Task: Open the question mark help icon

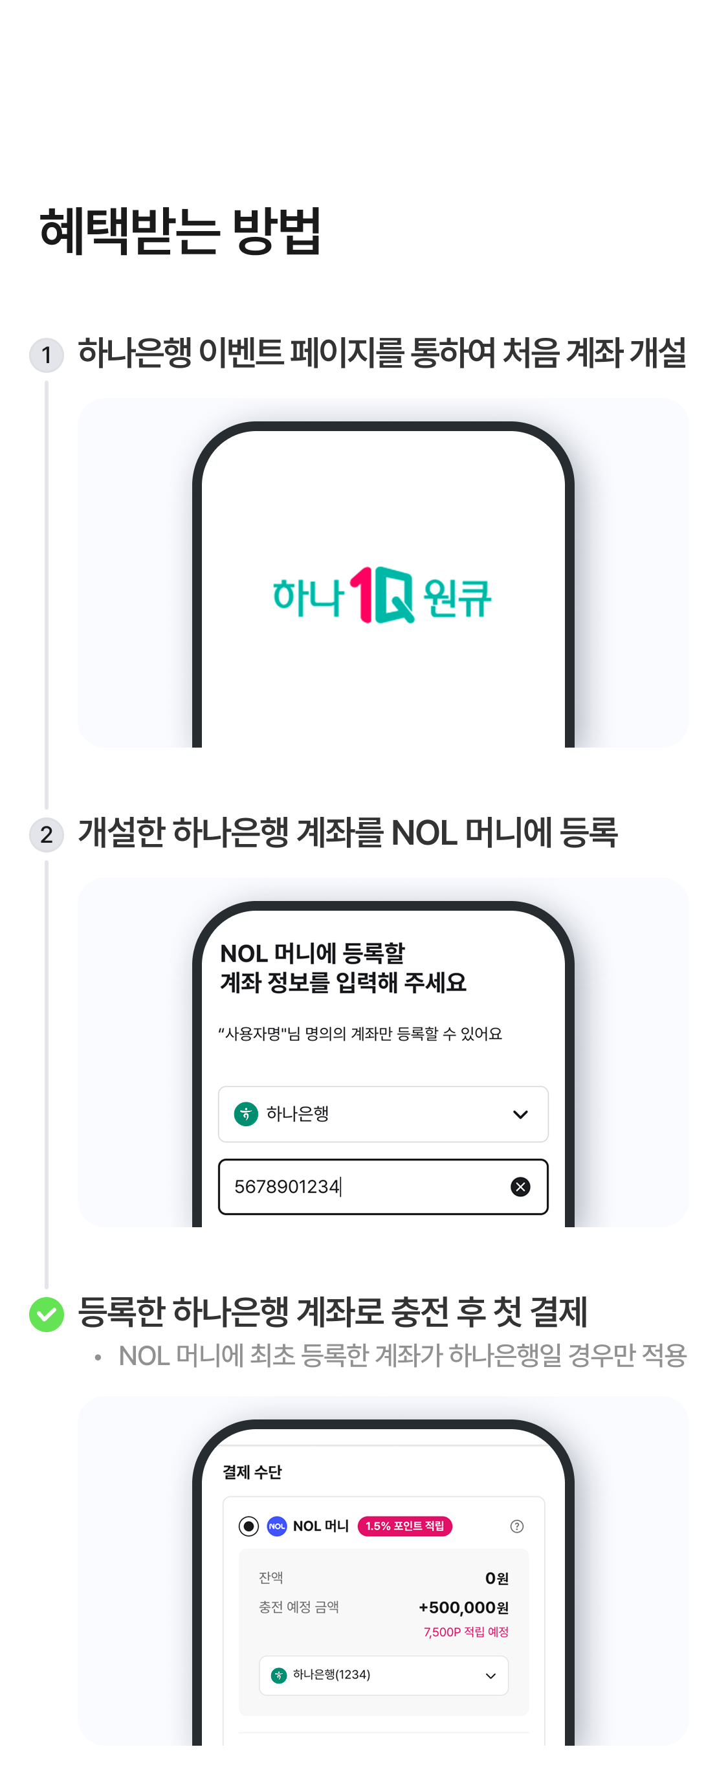Action: (517, 1526)
